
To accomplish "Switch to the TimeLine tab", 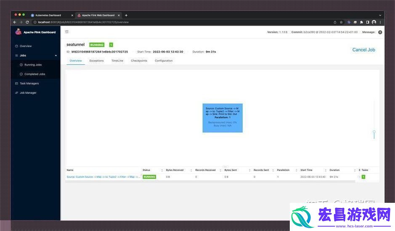I will click(117, 60).
